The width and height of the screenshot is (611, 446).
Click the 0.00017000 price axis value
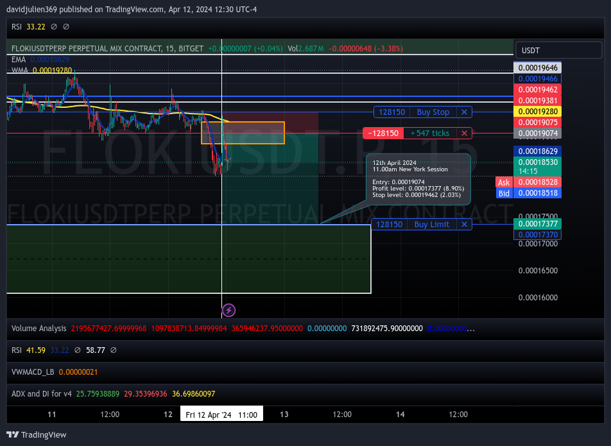[x=538, y=244]
